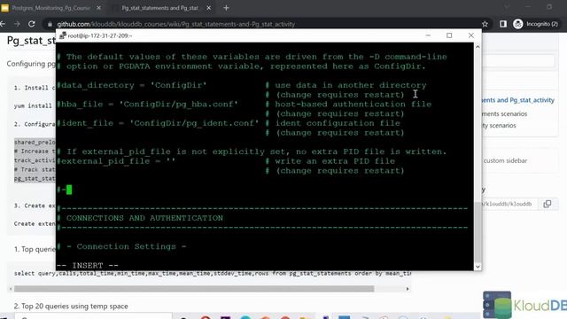Bookmark this page with the star icon

485,24
